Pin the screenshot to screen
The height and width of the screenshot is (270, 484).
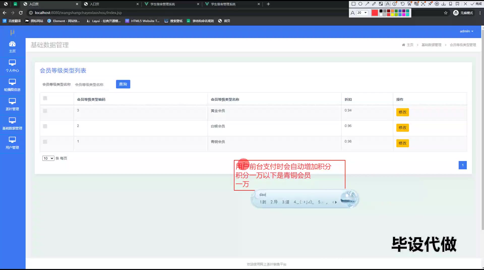pos(430,4)
